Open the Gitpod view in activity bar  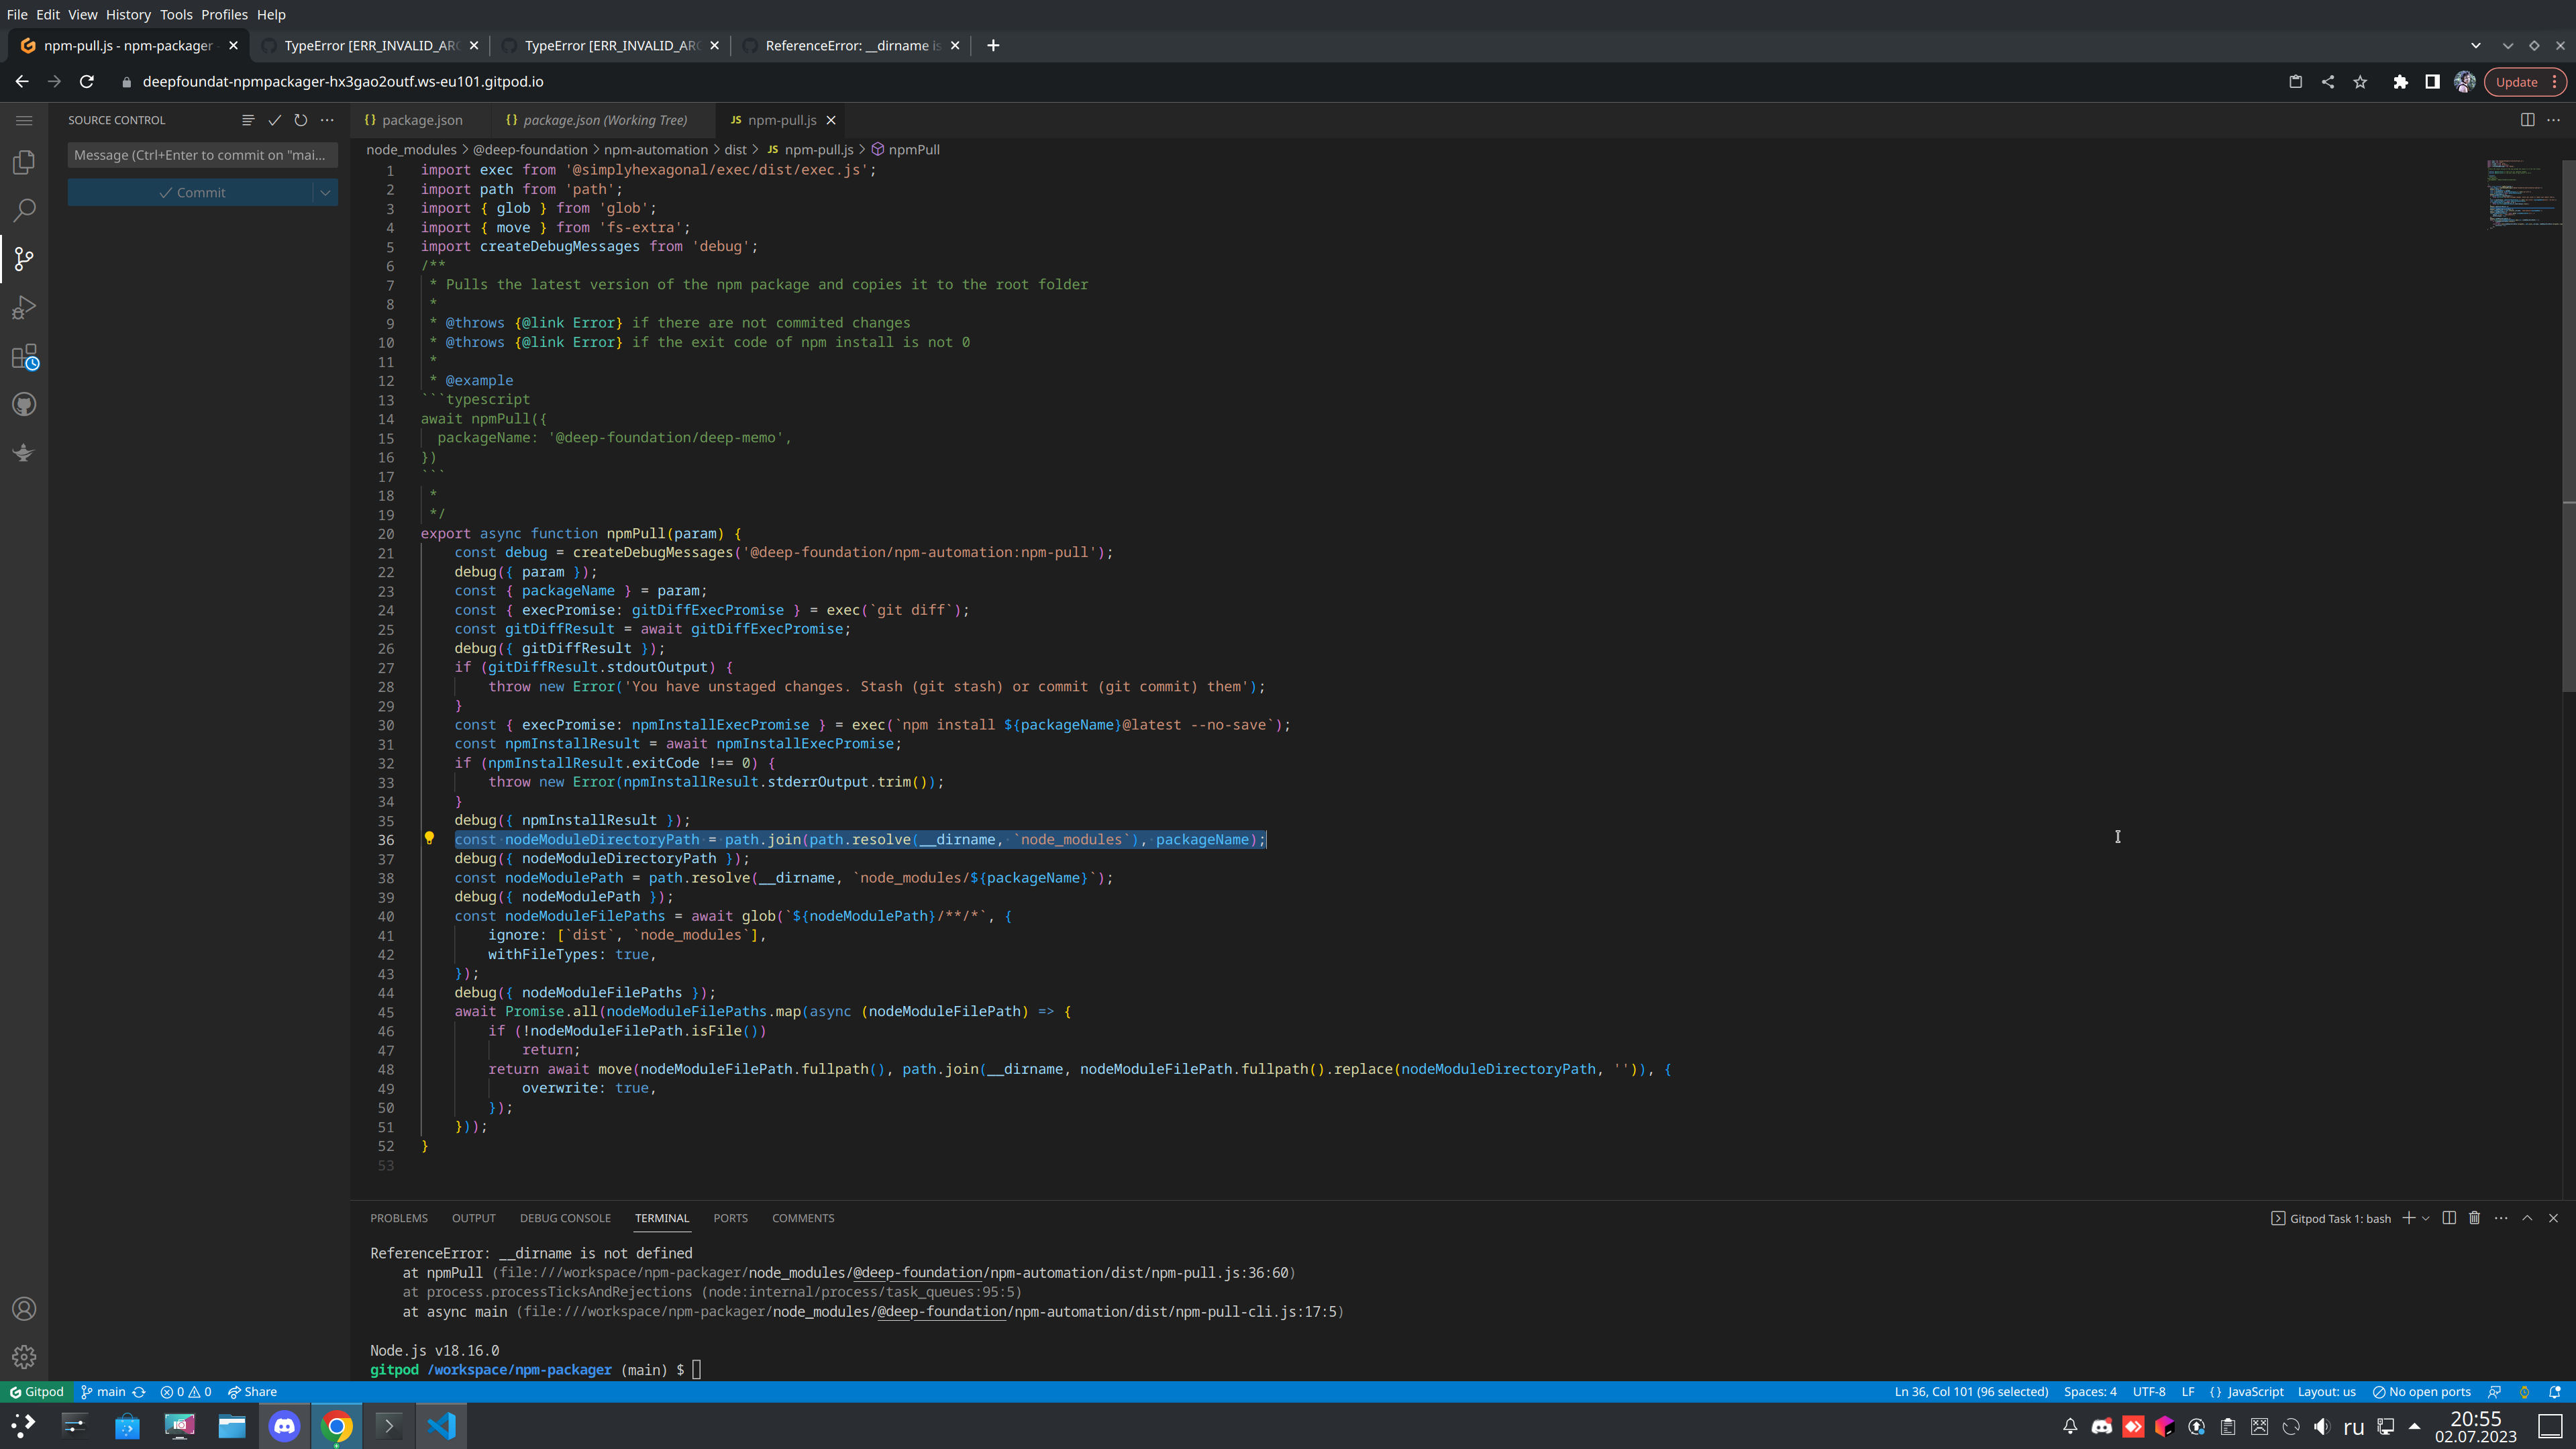24,453
